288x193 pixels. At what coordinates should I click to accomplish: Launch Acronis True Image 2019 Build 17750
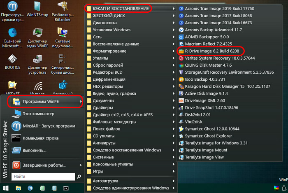tap(217, 9)
